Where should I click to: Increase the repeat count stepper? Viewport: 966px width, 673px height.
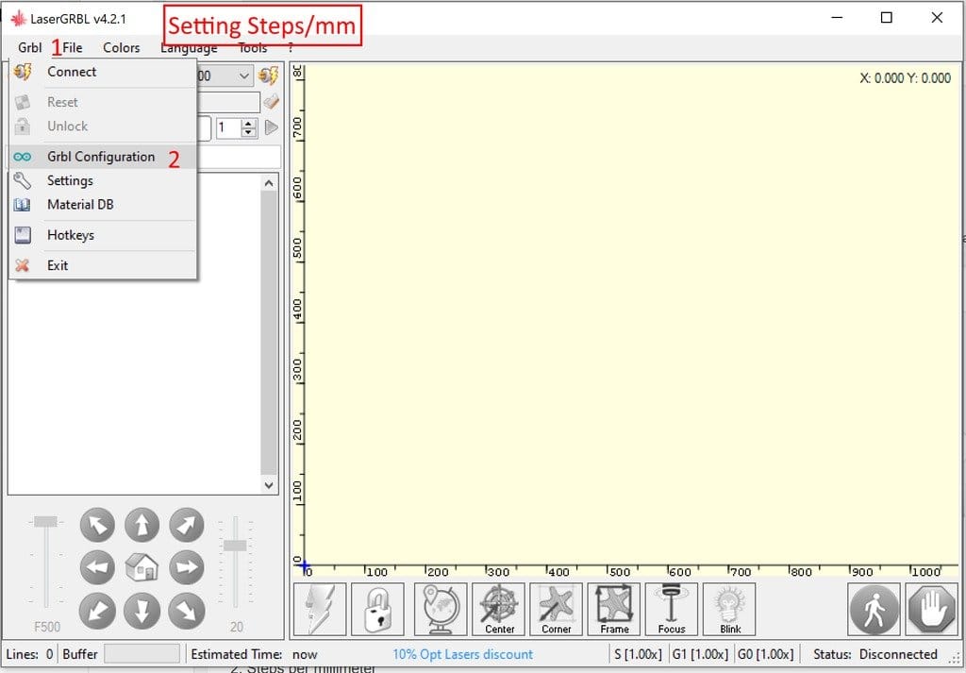[249, 124]
